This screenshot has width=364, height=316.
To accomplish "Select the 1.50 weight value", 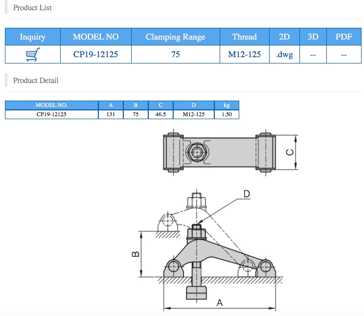I will click(x=227, y=114).
